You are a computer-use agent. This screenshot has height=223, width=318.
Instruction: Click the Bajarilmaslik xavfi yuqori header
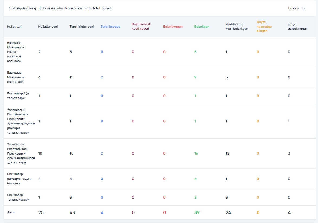pos(141,26)
